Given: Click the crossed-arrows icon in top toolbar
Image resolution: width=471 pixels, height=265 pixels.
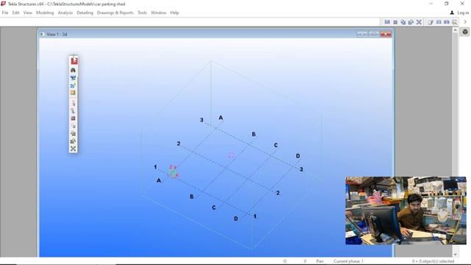Looking at the screenshot, I should pyautogui.click(x=419, y=22).
